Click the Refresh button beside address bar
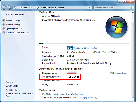Screen dimensions: 136x102 coord(90,8)
